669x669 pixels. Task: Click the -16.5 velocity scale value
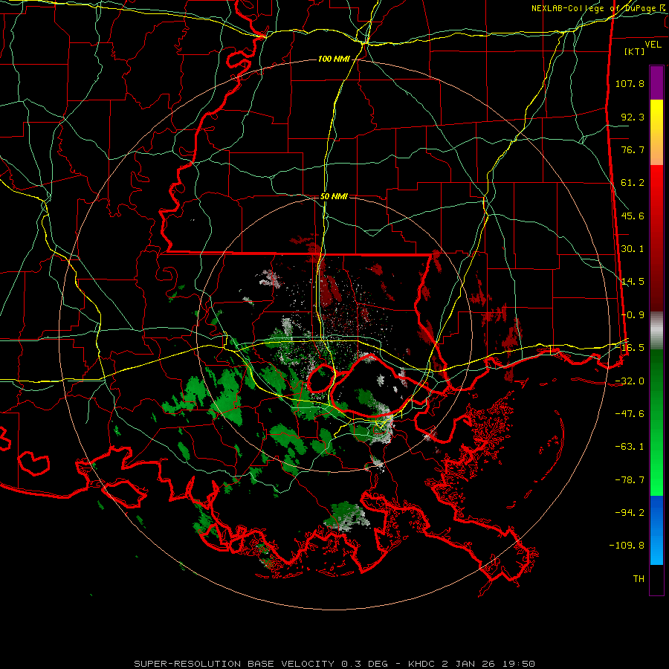(630, 348)
